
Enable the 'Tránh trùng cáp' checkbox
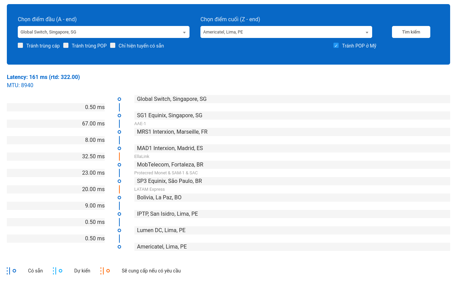[21, 45]
